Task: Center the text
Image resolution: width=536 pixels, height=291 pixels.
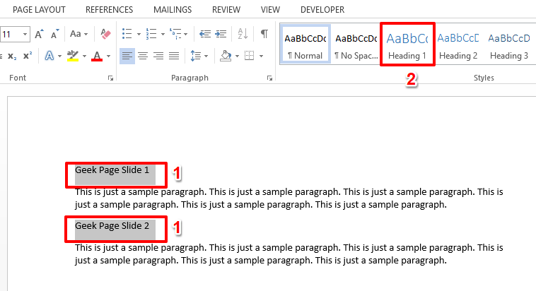Action: tap(143, 56)
